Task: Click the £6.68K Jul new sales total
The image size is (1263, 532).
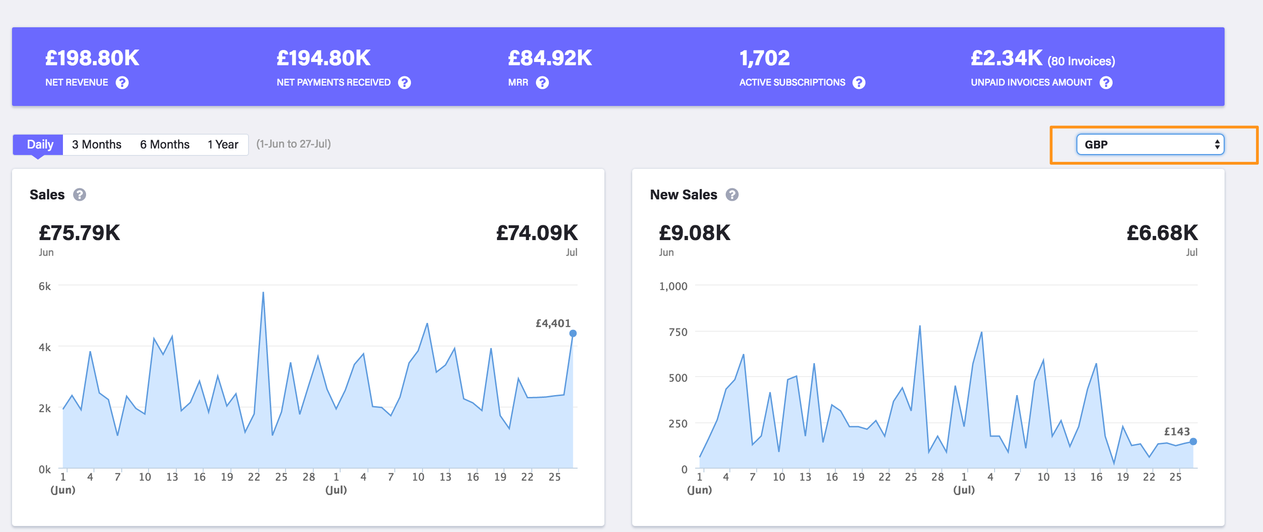Action: (x=1162, y=233)
